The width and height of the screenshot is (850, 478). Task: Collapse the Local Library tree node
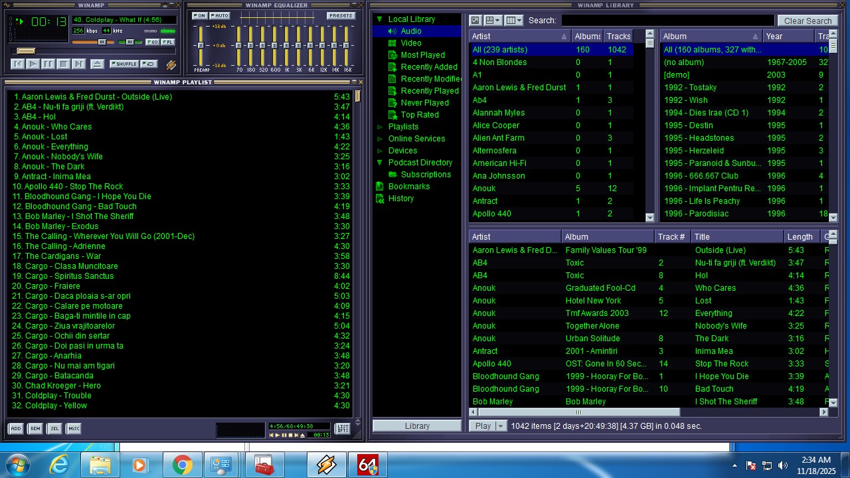[380, 19]
